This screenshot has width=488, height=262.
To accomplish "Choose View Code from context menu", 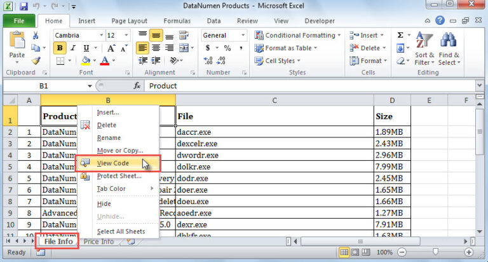I will tap(118, 163).
